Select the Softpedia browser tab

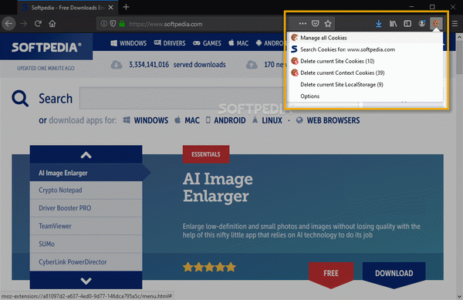68,8
